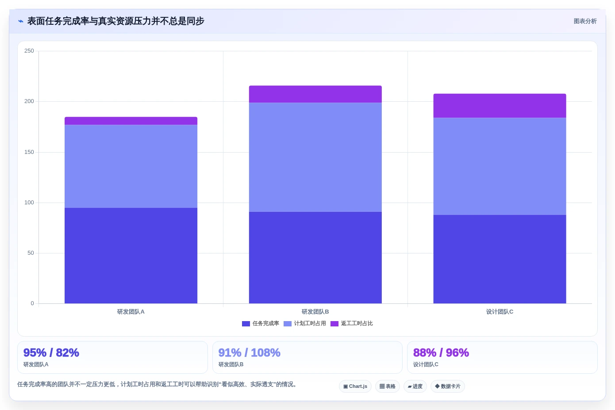Click the 研发团队A x-axis label

coord(131,312)
